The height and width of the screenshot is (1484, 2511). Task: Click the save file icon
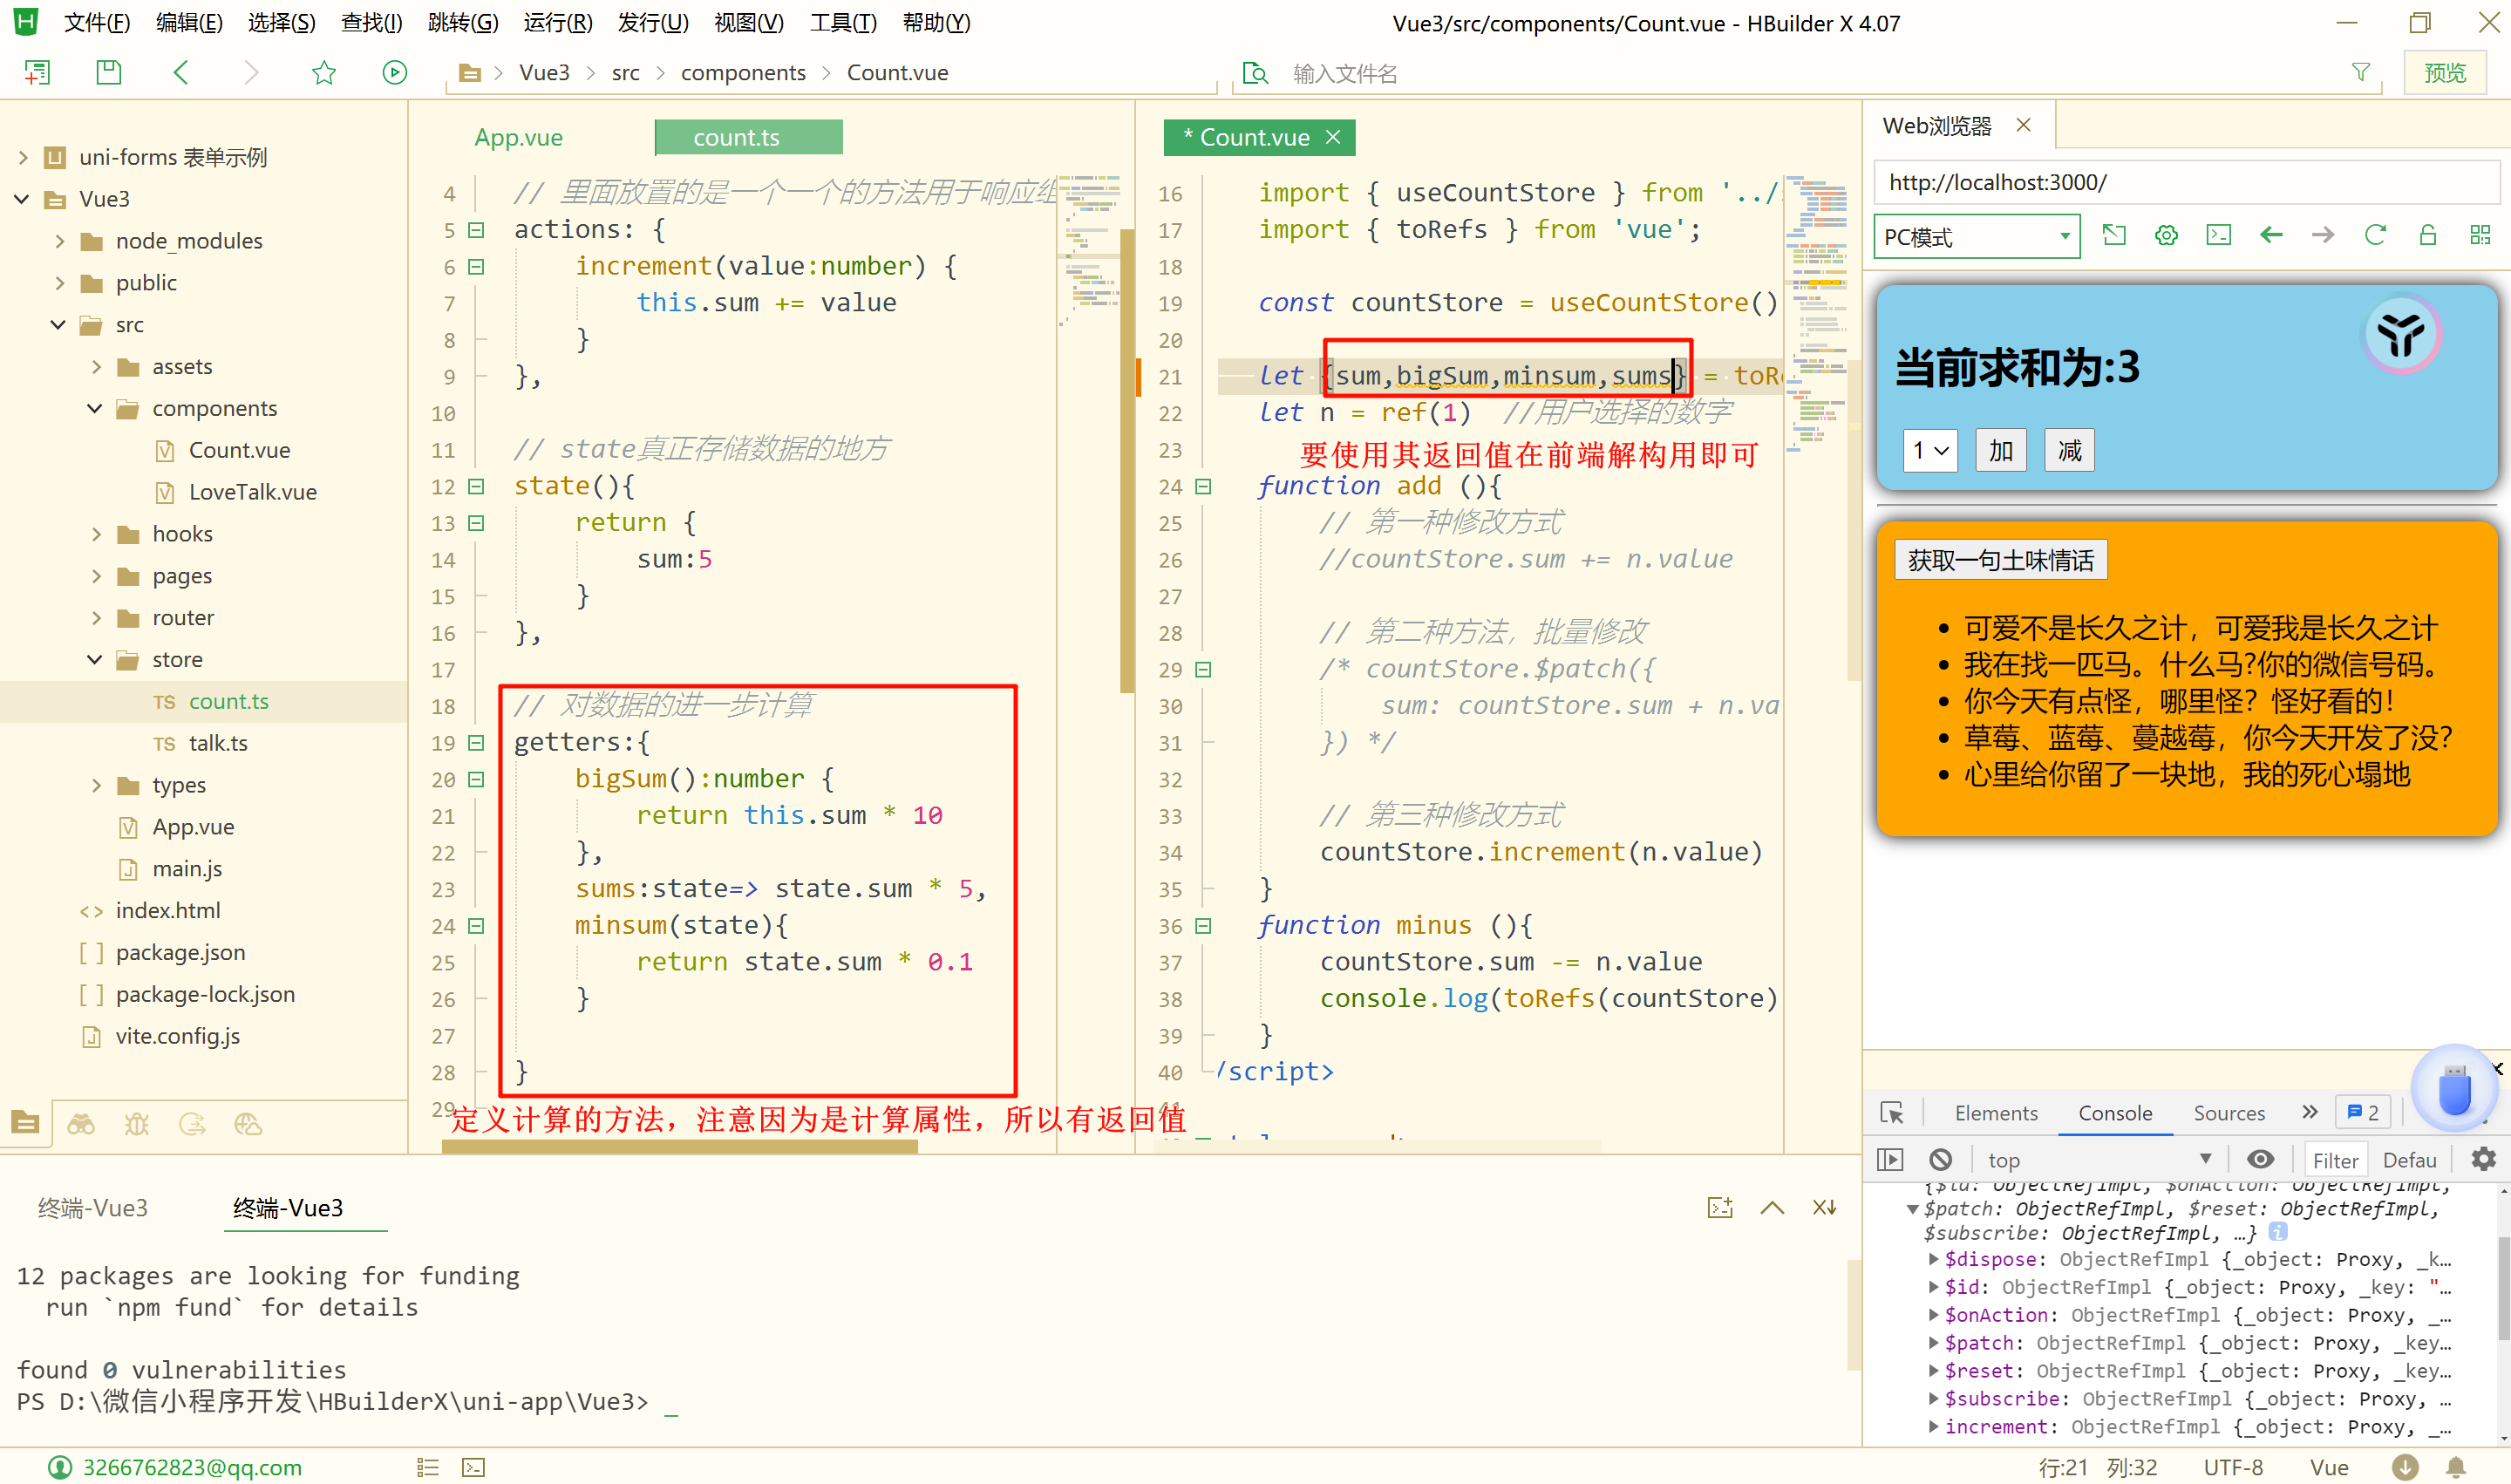click(x=108, y=72)
